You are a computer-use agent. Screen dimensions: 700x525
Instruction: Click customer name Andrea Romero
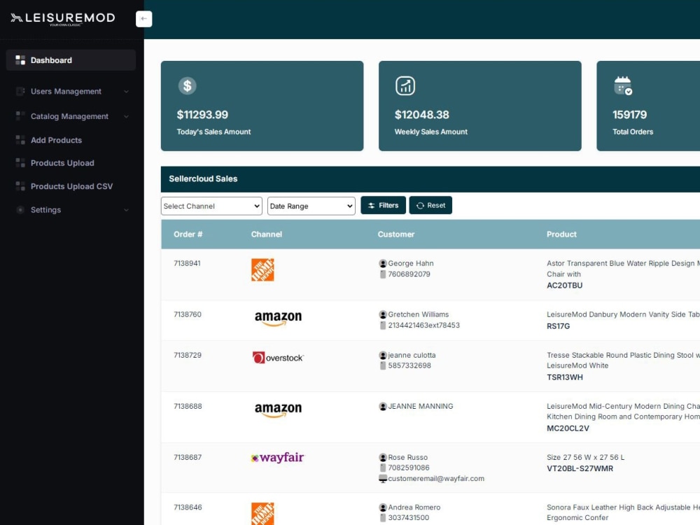click(x=414, y=507)
